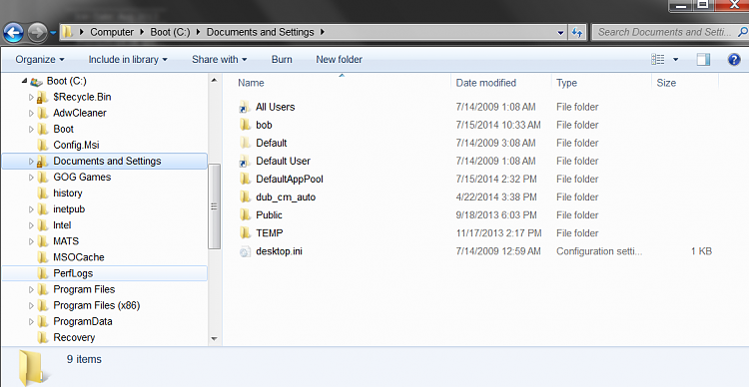Toggle the preview pane button

[x=703, y=59]
